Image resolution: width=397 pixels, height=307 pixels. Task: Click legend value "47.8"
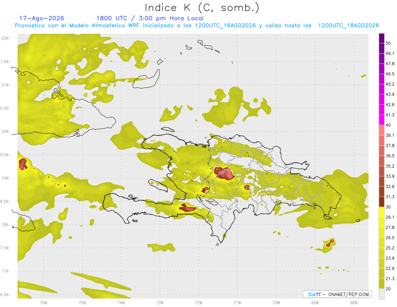coord(390,64)
